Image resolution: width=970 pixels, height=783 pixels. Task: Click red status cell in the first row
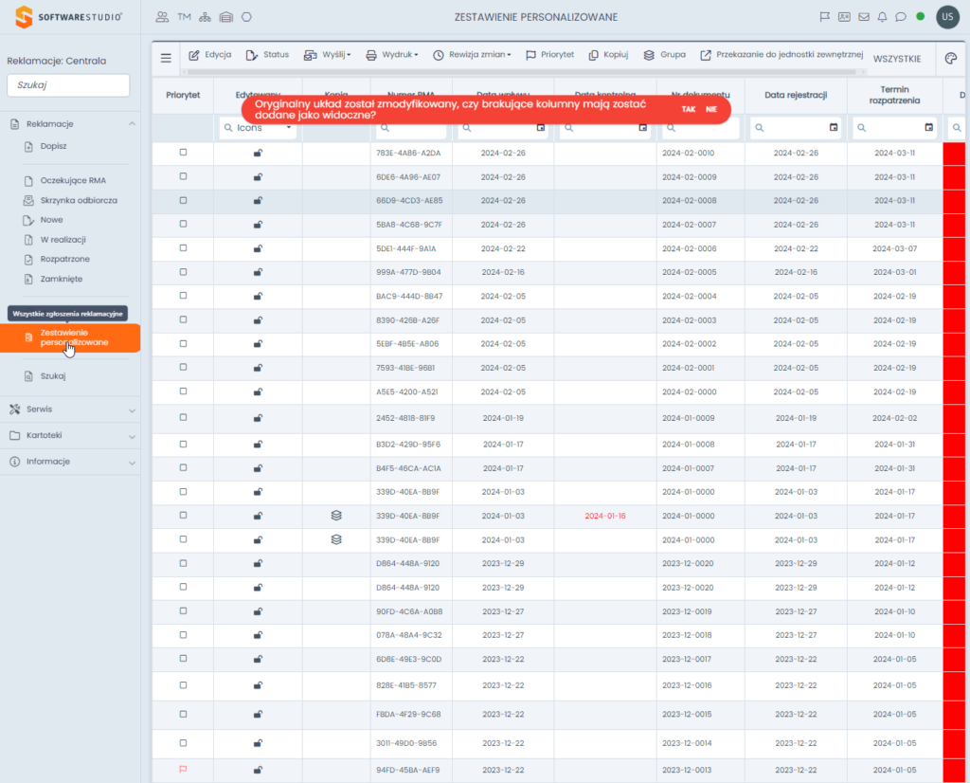tap(956, 153)
